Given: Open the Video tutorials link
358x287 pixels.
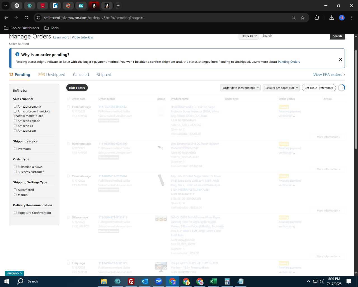Looking at the screenshot, I should click(x=82, y=37).
